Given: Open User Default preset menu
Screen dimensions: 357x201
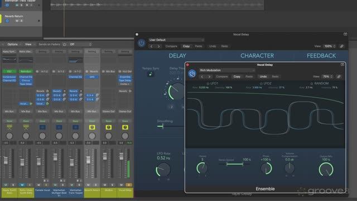Looking at the screenshot, I should [x=176, y=40].
